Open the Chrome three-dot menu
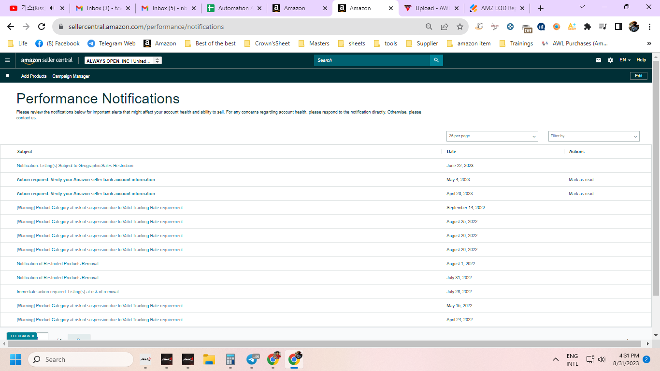This screenshot has height=371, width=660. pyautogui.click(x=649, y=27)
